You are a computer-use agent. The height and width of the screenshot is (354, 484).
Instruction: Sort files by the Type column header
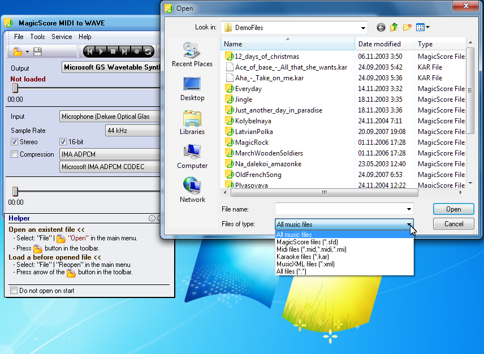[440, 44]
